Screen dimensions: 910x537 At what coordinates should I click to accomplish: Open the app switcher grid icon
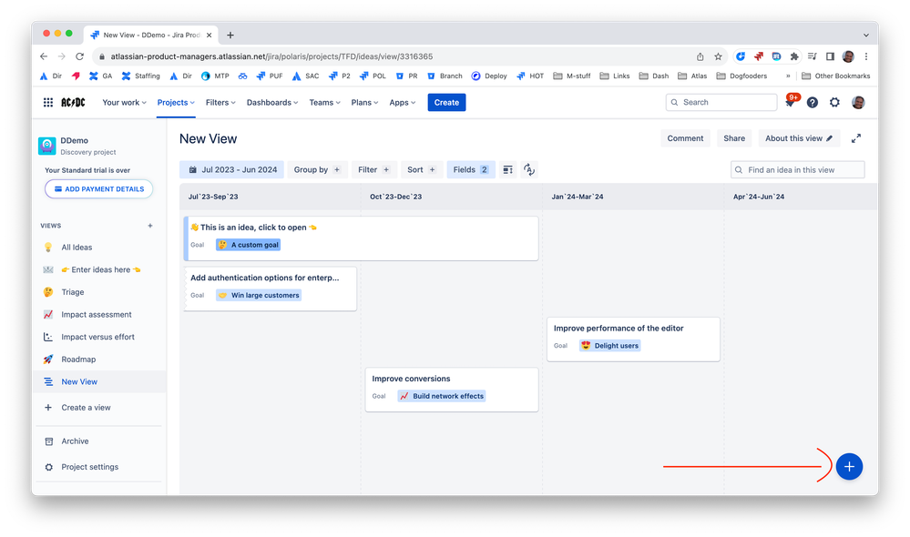pos(48,103)
